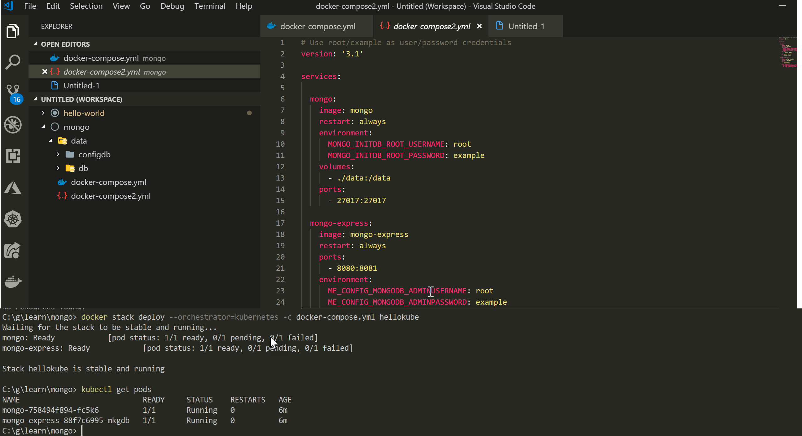The image size is (802, 436).
Task: Collapse the data folder
Action: pos(51,140)
